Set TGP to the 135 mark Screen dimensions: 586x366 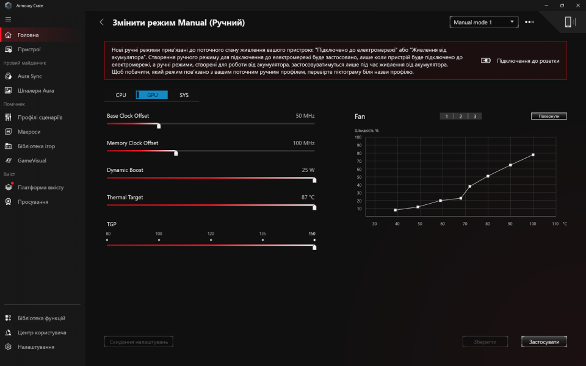coord(262,240)
